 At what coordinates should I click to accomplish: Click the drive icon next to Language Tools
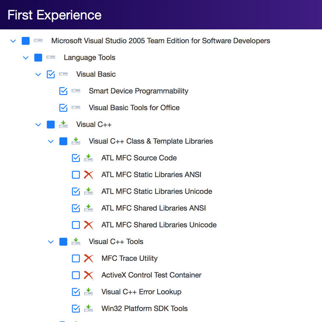51,57
